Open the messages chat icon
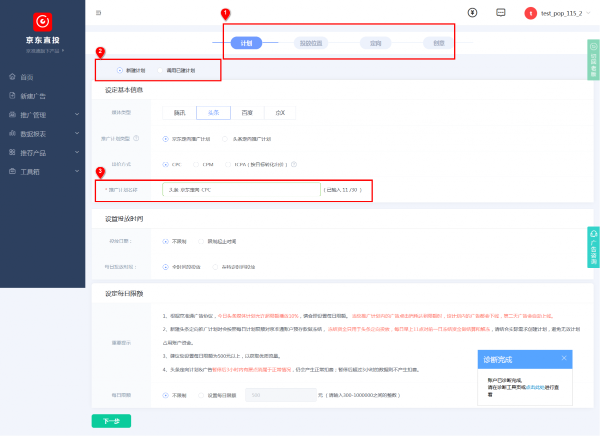Viewport: 600px width, 436px height. click(x=501, y=13)
